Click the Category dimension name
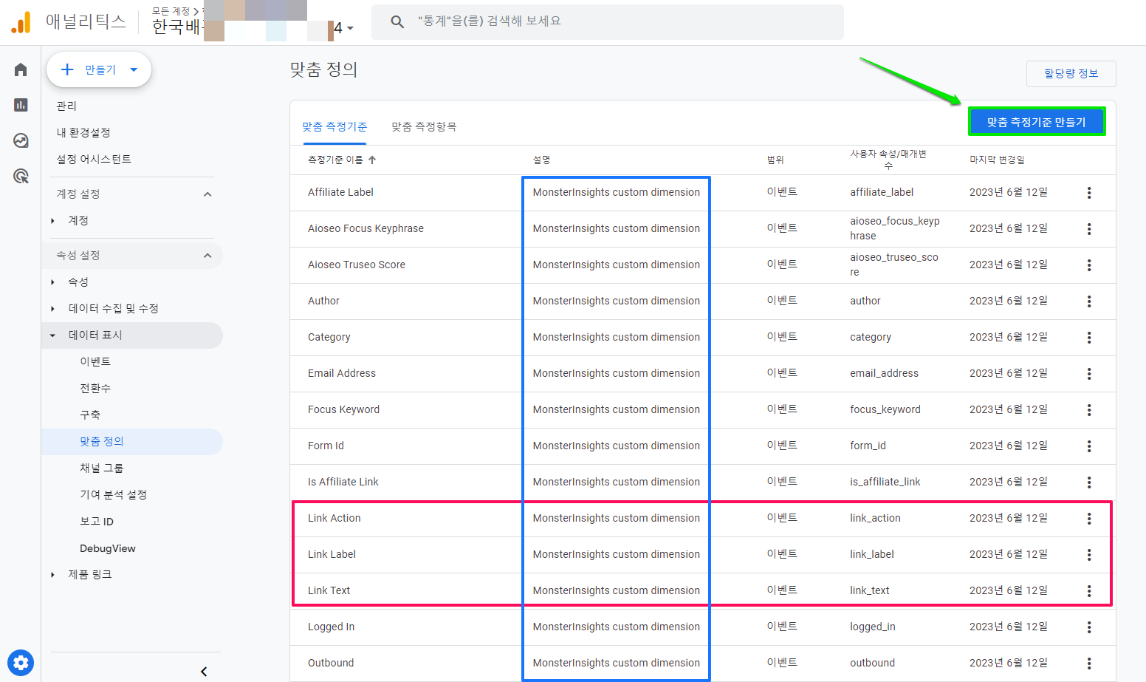Viewport: 1146px width, 682px height. [x=329, y=337]
